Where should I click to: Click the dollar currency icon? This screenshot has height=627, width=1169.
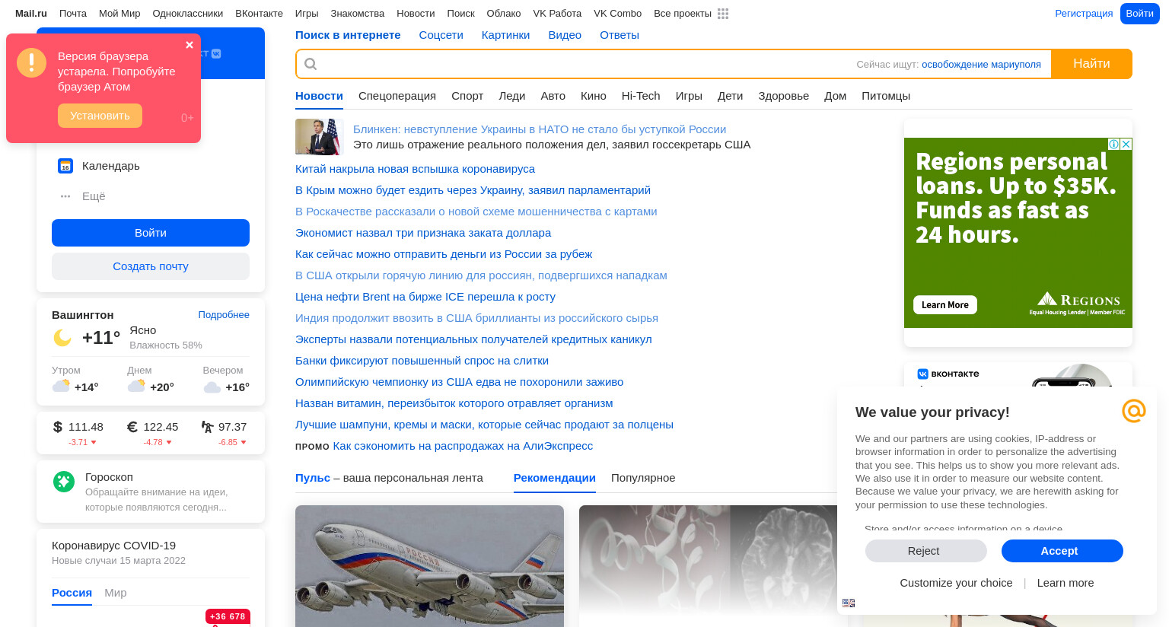coord(57,427)
